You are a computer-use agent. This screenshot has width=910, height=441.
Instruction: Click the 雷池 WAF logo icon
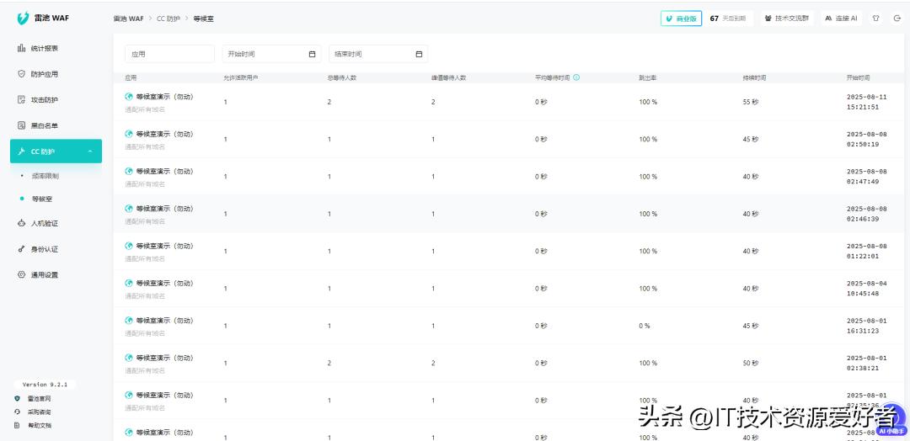coord(23,18)
